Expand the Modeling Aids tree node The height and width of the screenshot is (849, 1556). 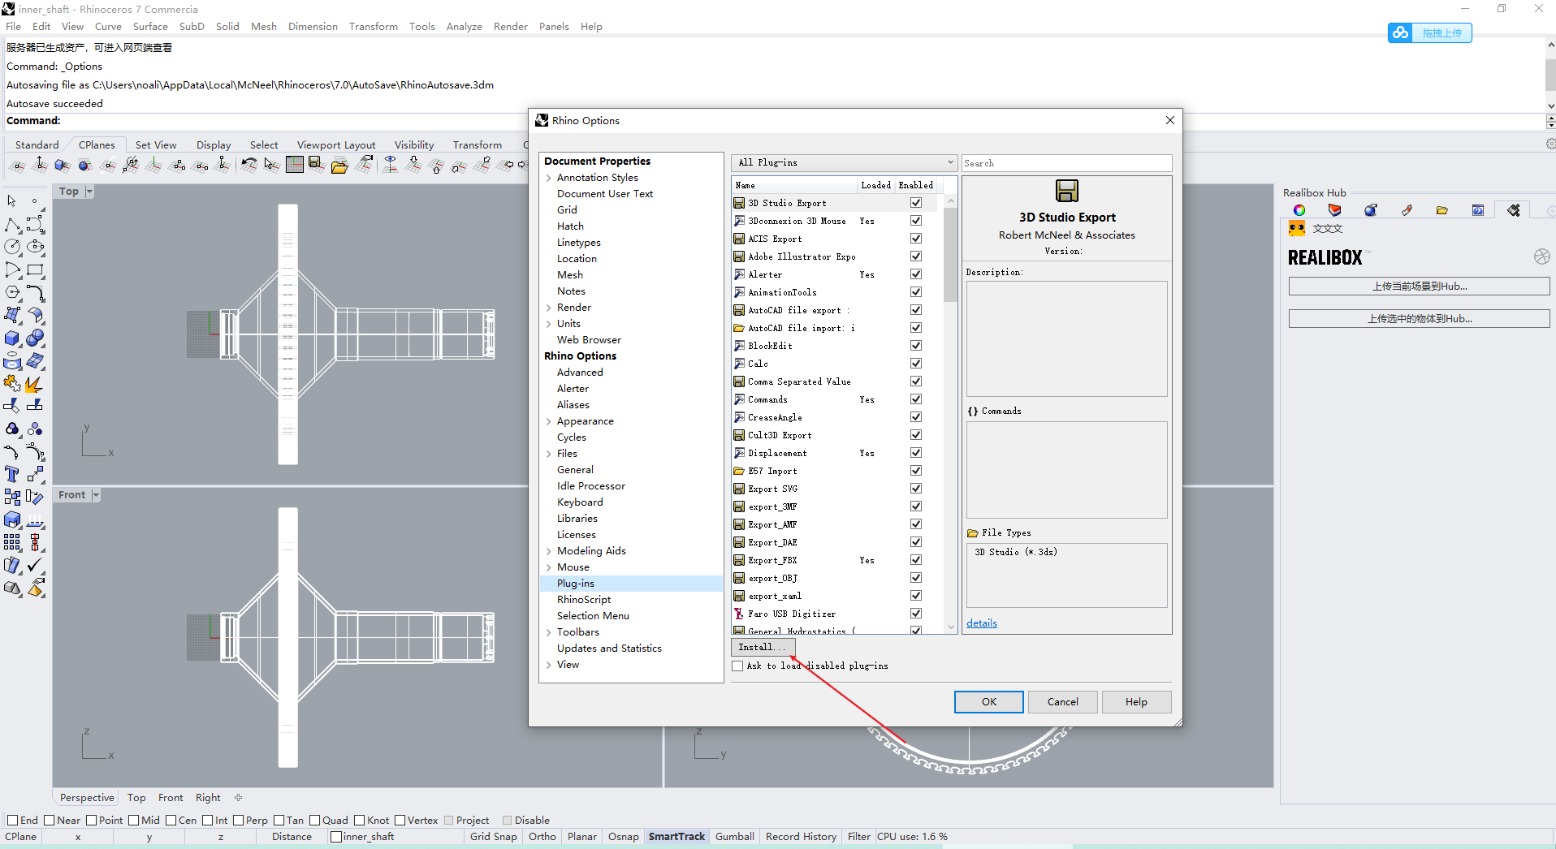click(549, 551)
